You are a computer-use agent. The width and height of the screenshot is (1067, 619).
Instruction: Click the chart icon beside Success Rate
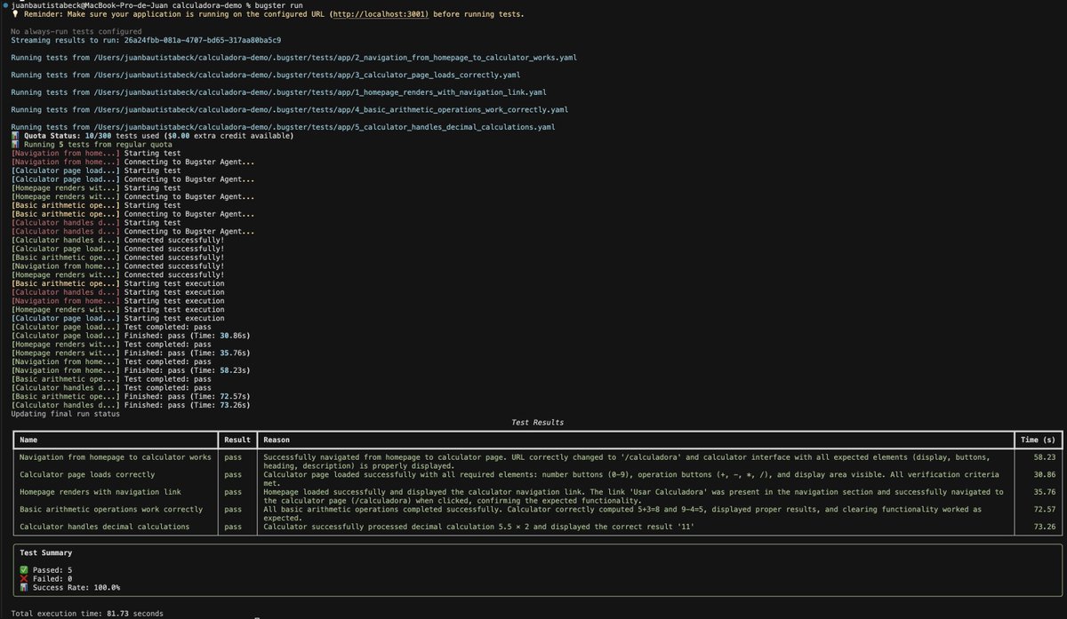coord(24,587)
